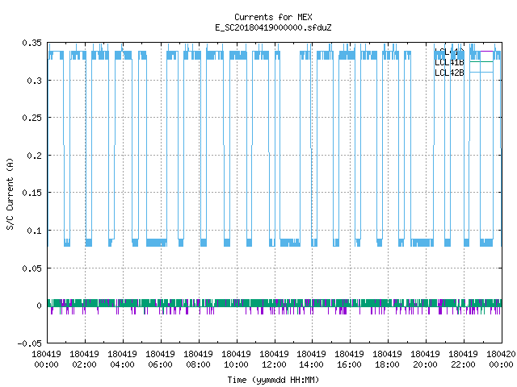Click the '14:00' x-axis tick label

(311, 364)
